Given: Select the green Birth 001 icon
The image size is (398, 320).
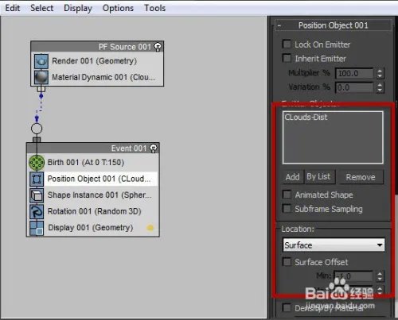Looking at the screenshot, I should click(37, 163).
